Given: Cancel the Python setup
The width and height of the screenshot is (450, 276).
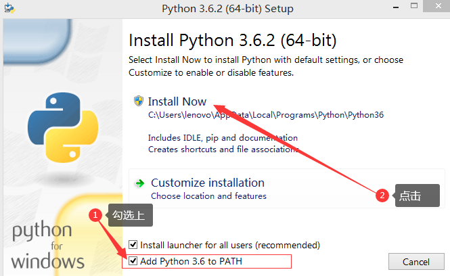Looking at the screenshot, I should pyautogui.click(x=416, y=262).
